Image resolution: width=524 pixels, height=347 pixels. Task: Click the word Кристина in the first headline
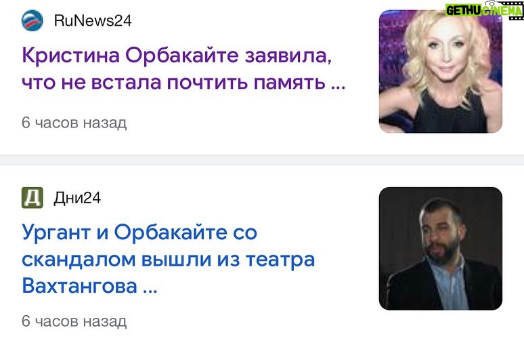click(71, 55)
